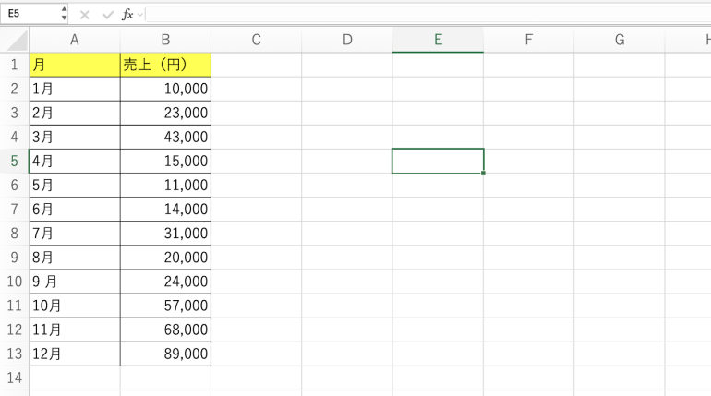Click the cell containing 9 月

75,282
